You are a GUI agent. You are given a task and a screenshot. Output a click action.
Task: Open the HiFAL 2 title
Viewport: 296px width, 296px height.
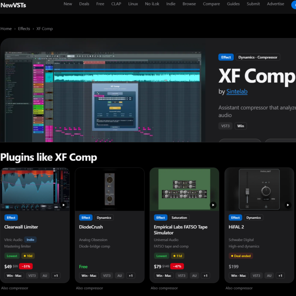pyautogui.click(x=236, y=227)
